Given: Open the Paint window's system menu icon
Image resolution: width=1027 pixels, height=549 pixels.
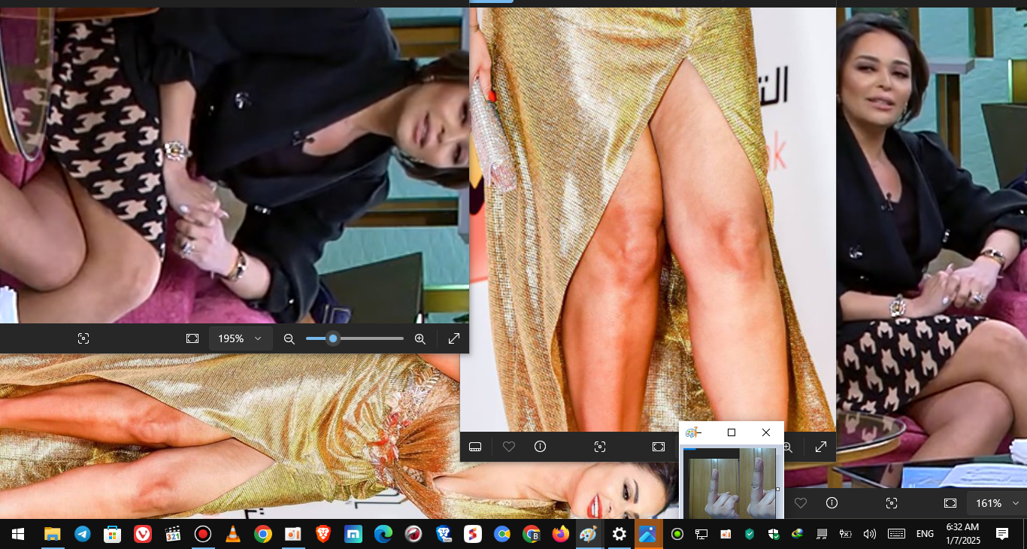Looking at the screenshot, I should [x=693, y=432].
